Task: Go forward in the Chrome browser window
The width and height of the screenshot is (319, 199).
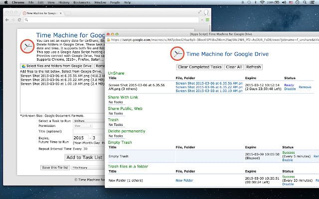Action: click(13, 20)
